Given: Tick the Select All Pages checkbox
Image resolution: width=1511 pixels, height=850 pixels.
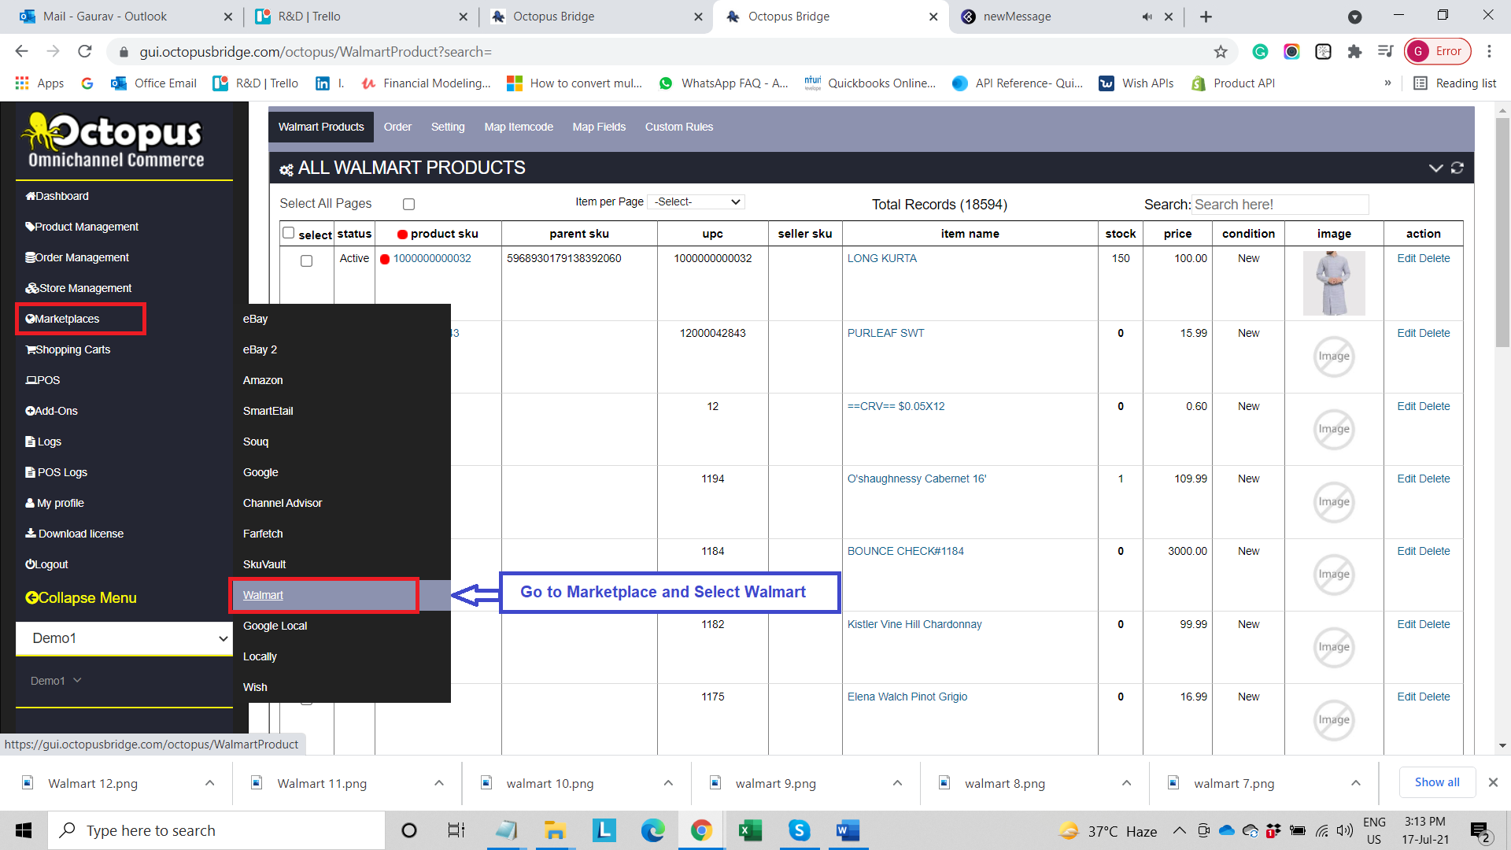Looking at the screenshot, I should click(x=408, y=204).
